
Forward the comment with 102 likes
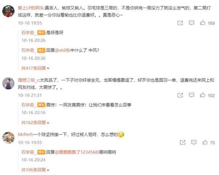click(x=180, y=95)
